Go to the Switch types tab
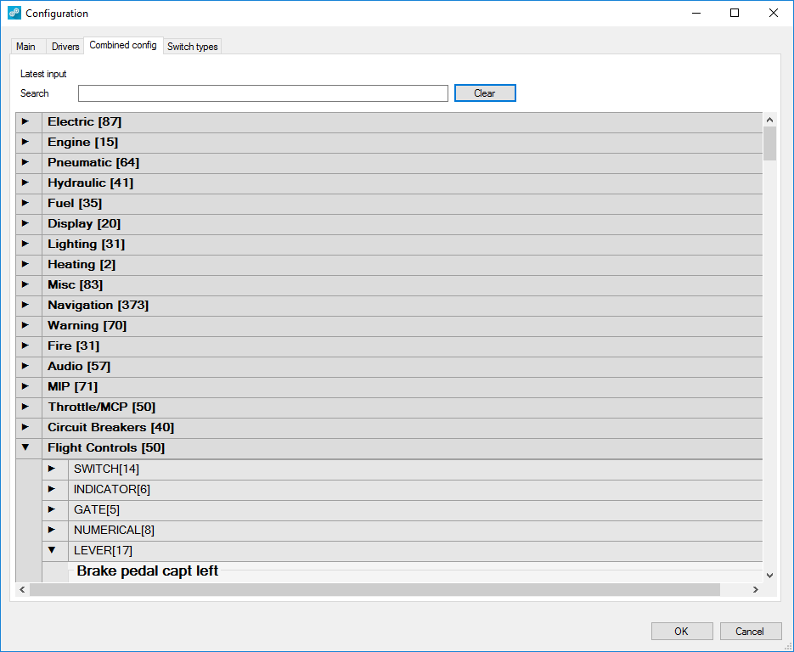This screenshot has height=652, width=794. (193, 47)
